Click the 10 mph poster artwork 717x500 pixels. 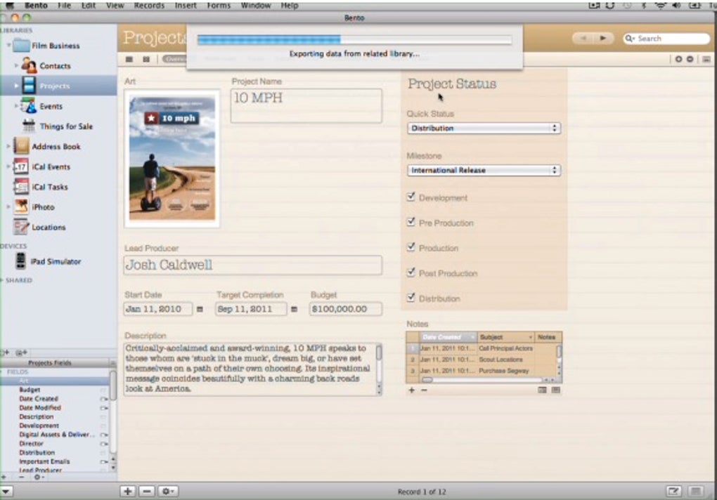(172, 159)
